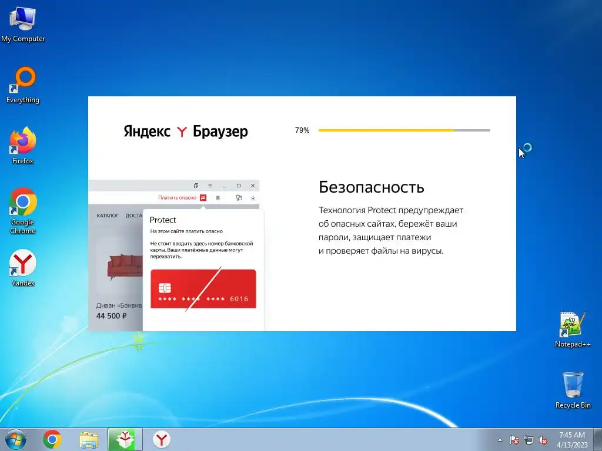Click the 79% progress percentage text

pyautogui.click(x=302, y=130)
